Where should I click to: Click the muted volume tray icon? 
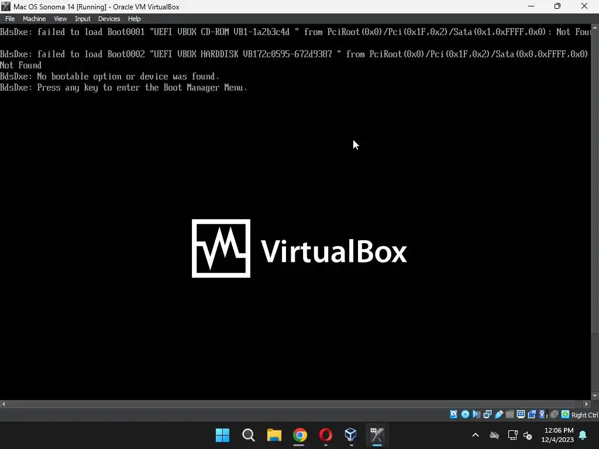528,435
